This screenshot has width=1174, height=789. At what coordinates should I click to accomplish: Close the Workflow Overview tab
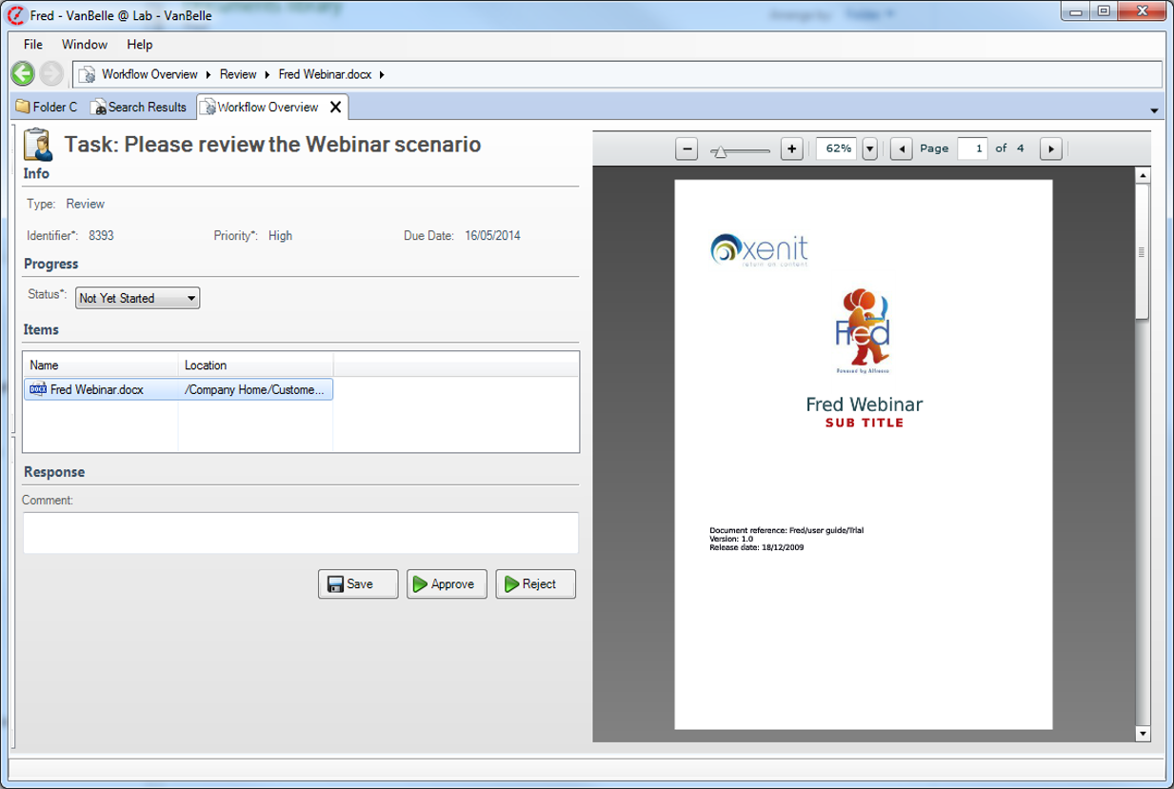[335, 107]
